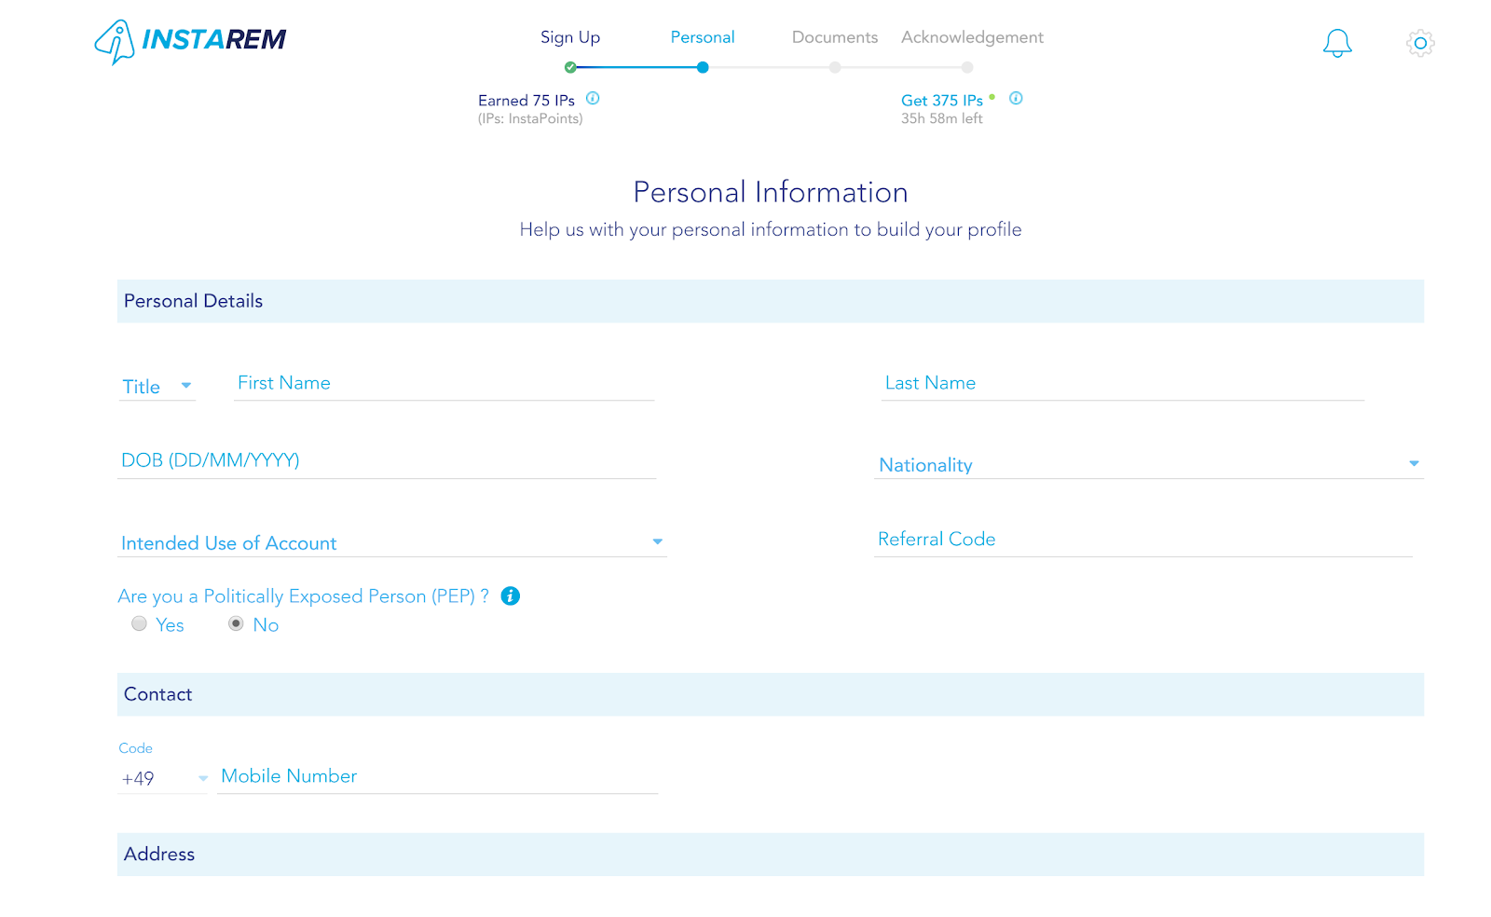The image size is (1491, 917).
Task: Open the notifications bell
Action: (x=1337, y=43)
